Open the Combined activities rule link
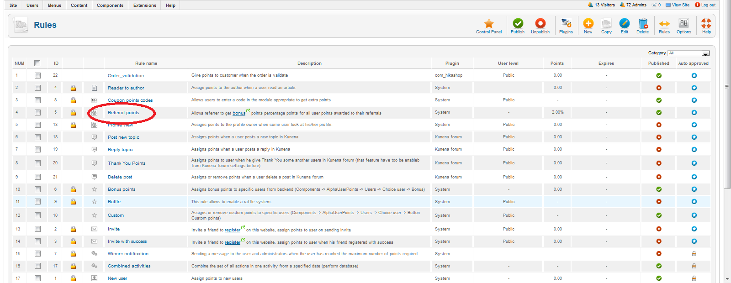Screen dimensions: 731x283 (129, 266)
